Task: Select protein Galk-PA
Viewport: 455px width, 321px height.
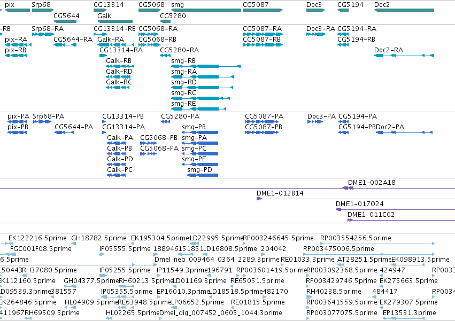Action: 117,143
